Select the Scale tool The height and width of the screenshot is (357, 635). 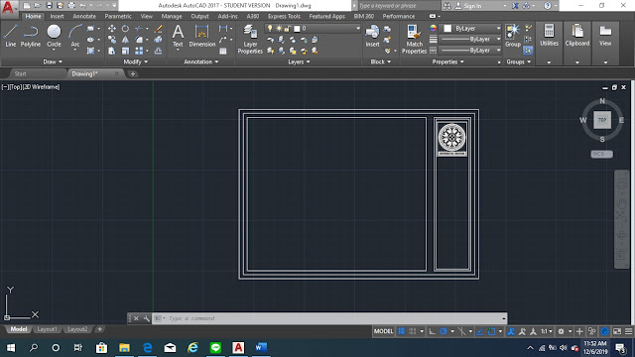pyautogui.click(x=125, y=51)
